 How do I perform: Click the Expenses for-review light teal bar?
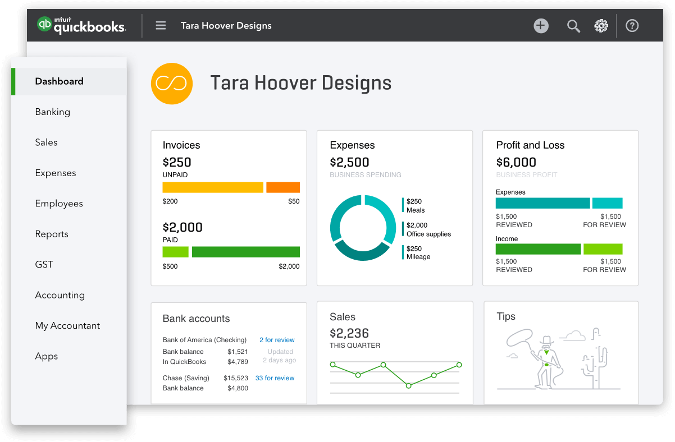point(608,203)
